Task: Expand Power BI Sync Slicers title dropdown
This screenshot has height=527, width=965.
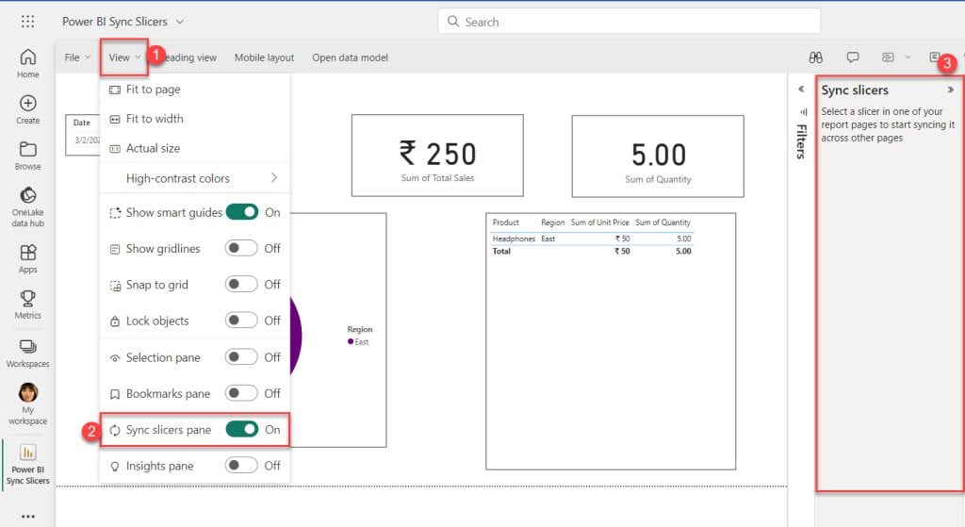Action: click(x=180, y=22)
